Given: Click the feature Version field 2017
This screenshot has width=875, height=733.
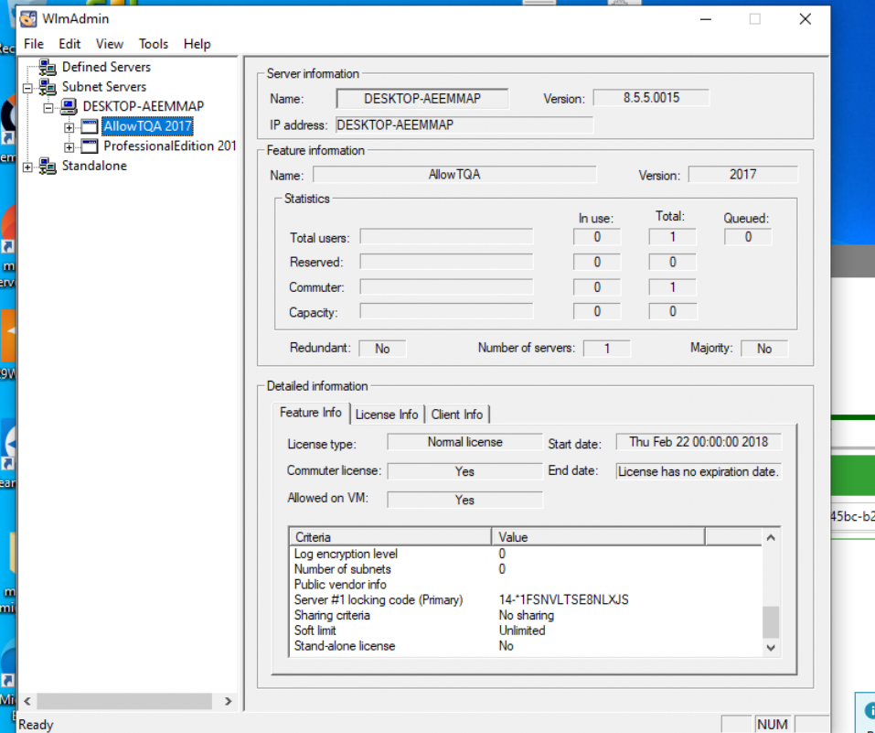Looking at the screenshot, I should [742, 175].
